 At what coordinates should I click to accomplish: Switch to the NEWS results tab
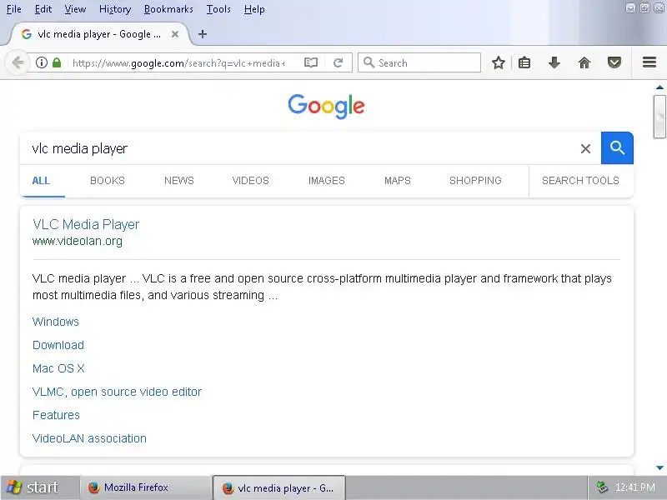point(179,181)
